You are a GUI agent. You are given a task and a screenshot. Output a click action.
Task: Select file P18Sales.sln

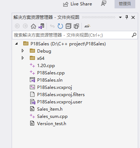50,80
